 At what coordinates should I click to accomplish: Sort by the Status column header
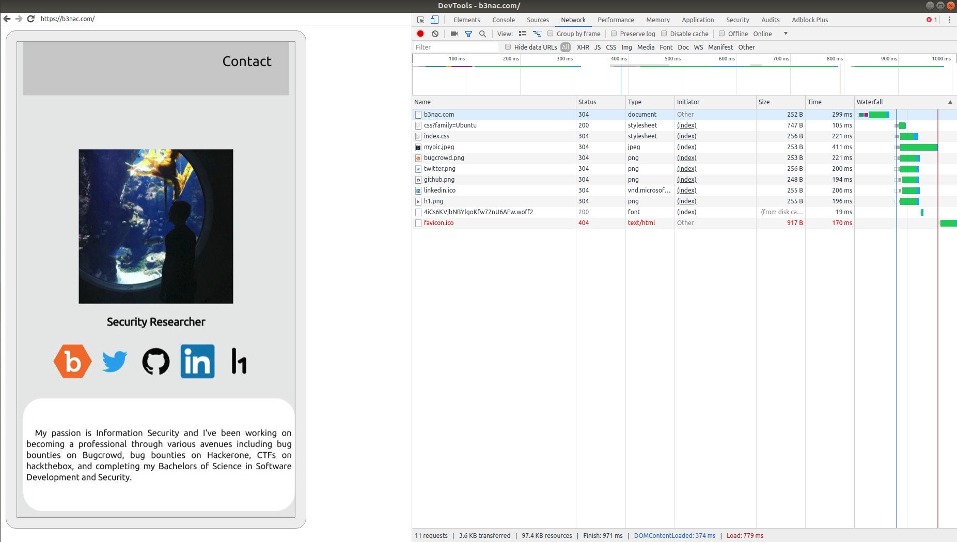tap(601, 102)
